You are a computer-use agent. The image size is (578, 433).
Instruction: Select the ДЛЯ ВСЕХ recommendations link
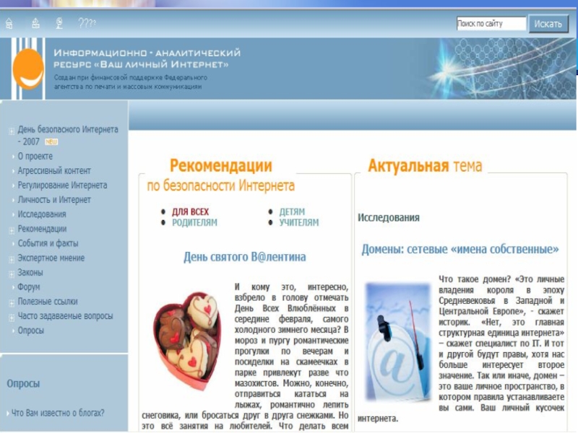190,212
